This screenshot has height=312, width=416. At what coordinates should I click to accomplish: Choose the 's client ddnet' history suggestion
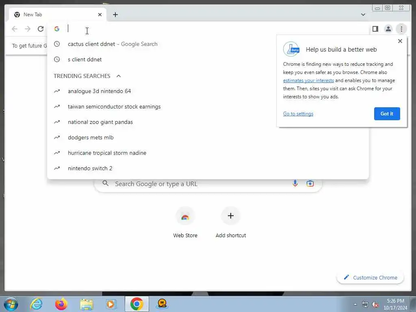coord(208,59)
